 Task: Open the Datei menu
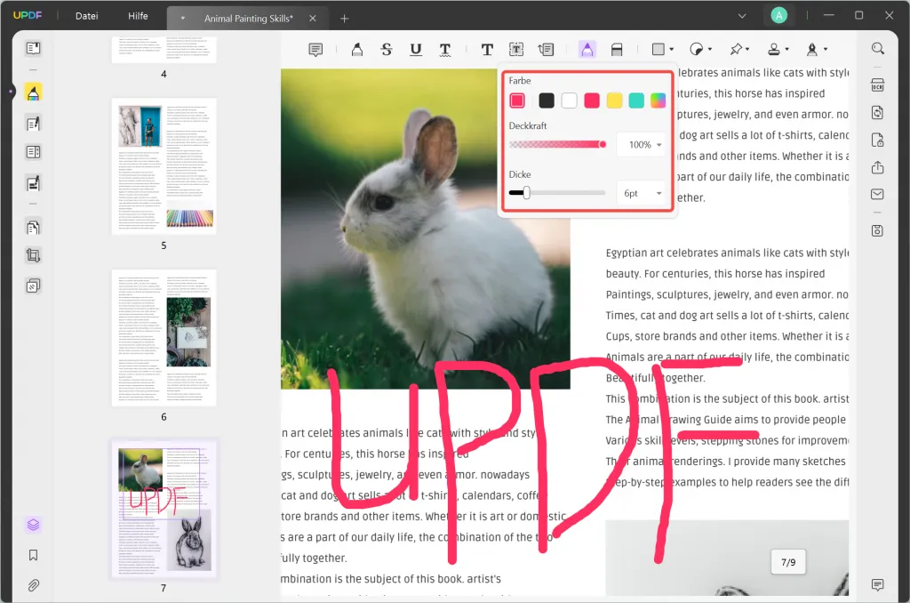click(x=86, y=16)
